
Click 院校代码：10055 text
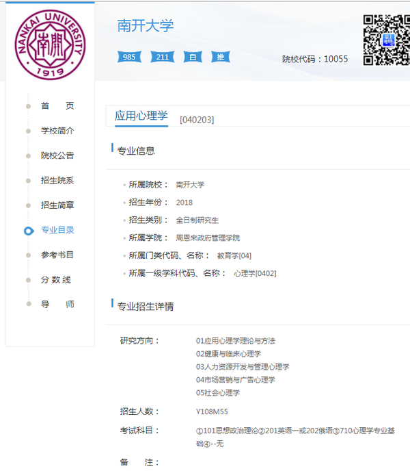[x=315, y=59]
